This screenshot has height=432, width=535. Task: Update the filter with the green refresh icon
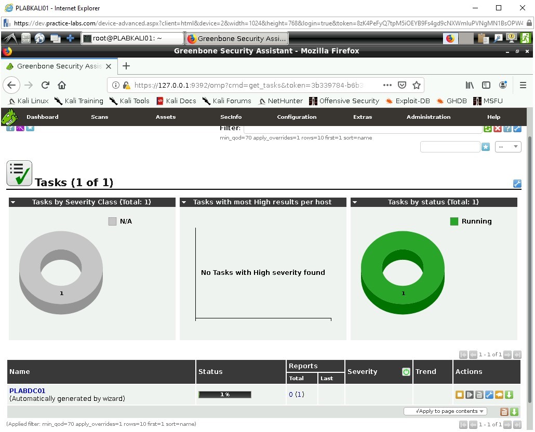coord(488,128)
